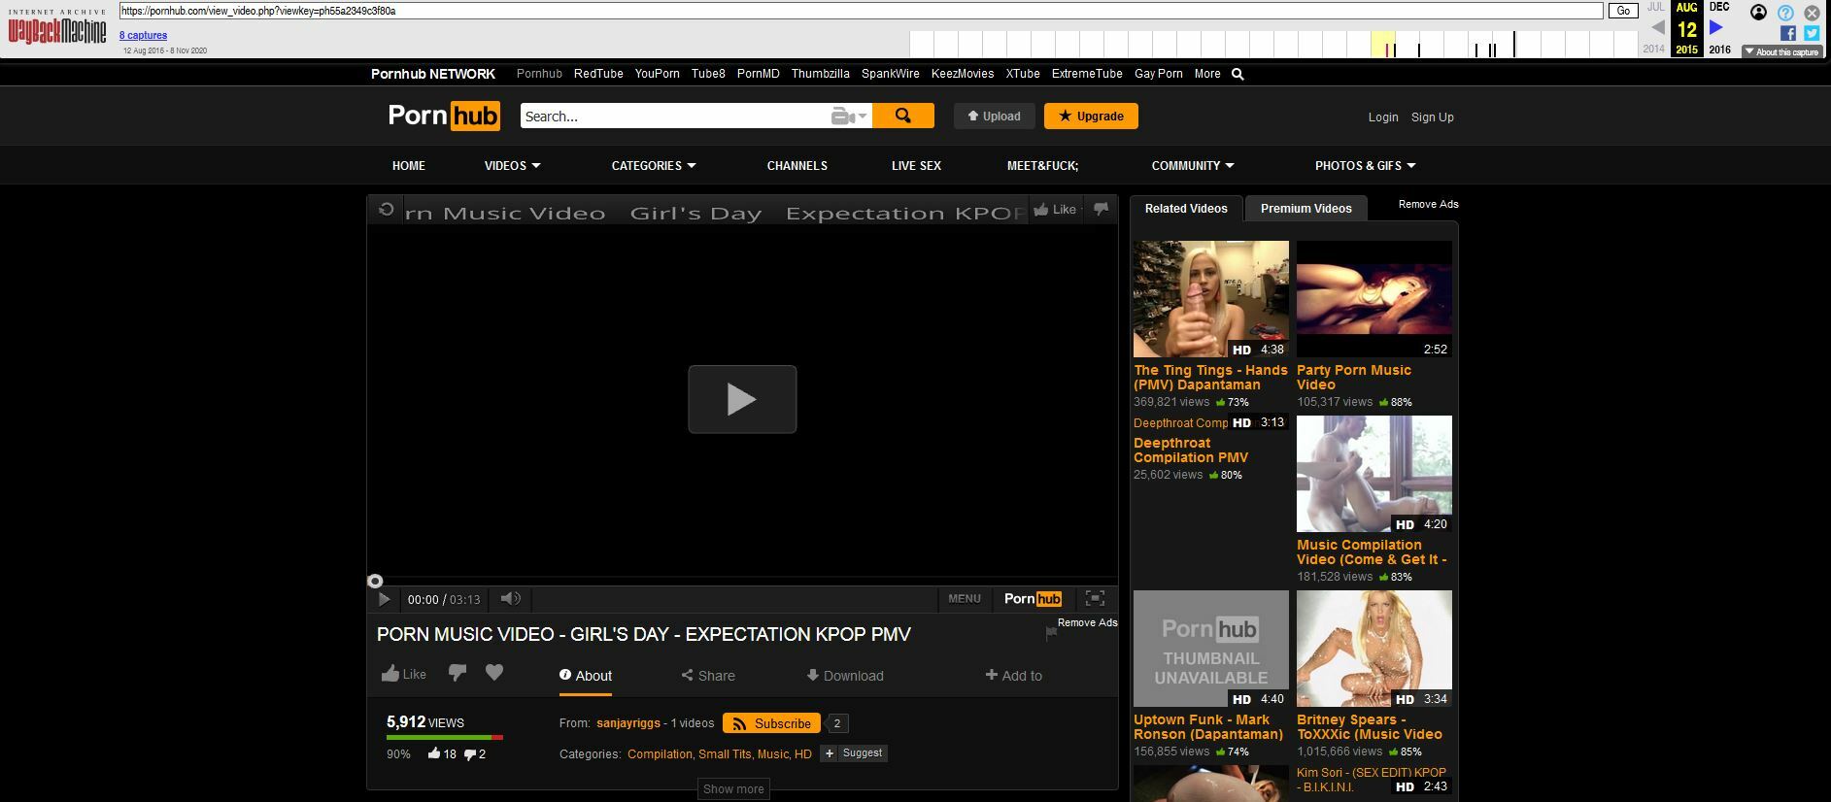The height and width of the screenshot is (802, 1831).
Task: Expand details with Show more
Action: 733,789
